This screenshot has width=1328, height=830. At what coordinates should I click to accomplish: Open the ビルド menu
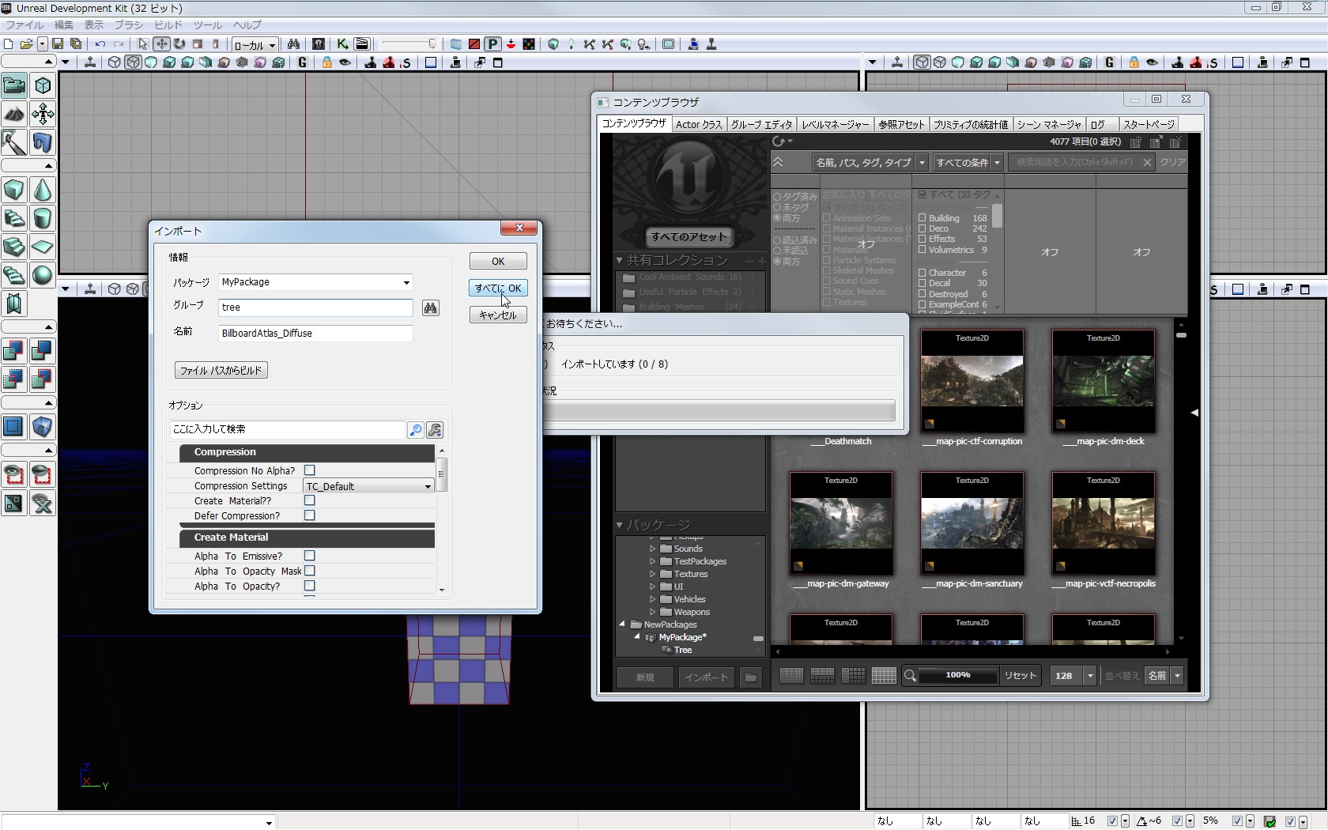[168, 25]
